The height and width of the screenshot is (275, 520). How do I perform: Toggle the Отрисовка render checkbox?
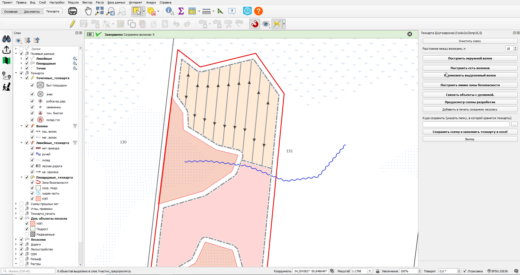(x=465, y=271)
